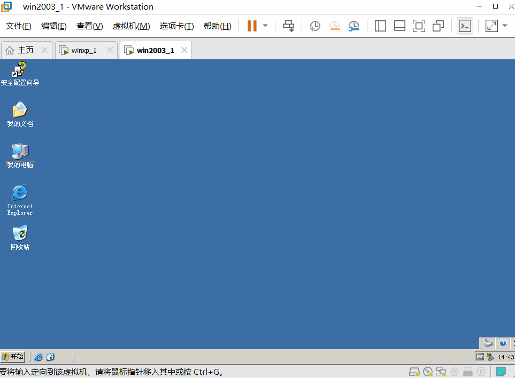Click the USB controller status icon

tap(468, 372)
